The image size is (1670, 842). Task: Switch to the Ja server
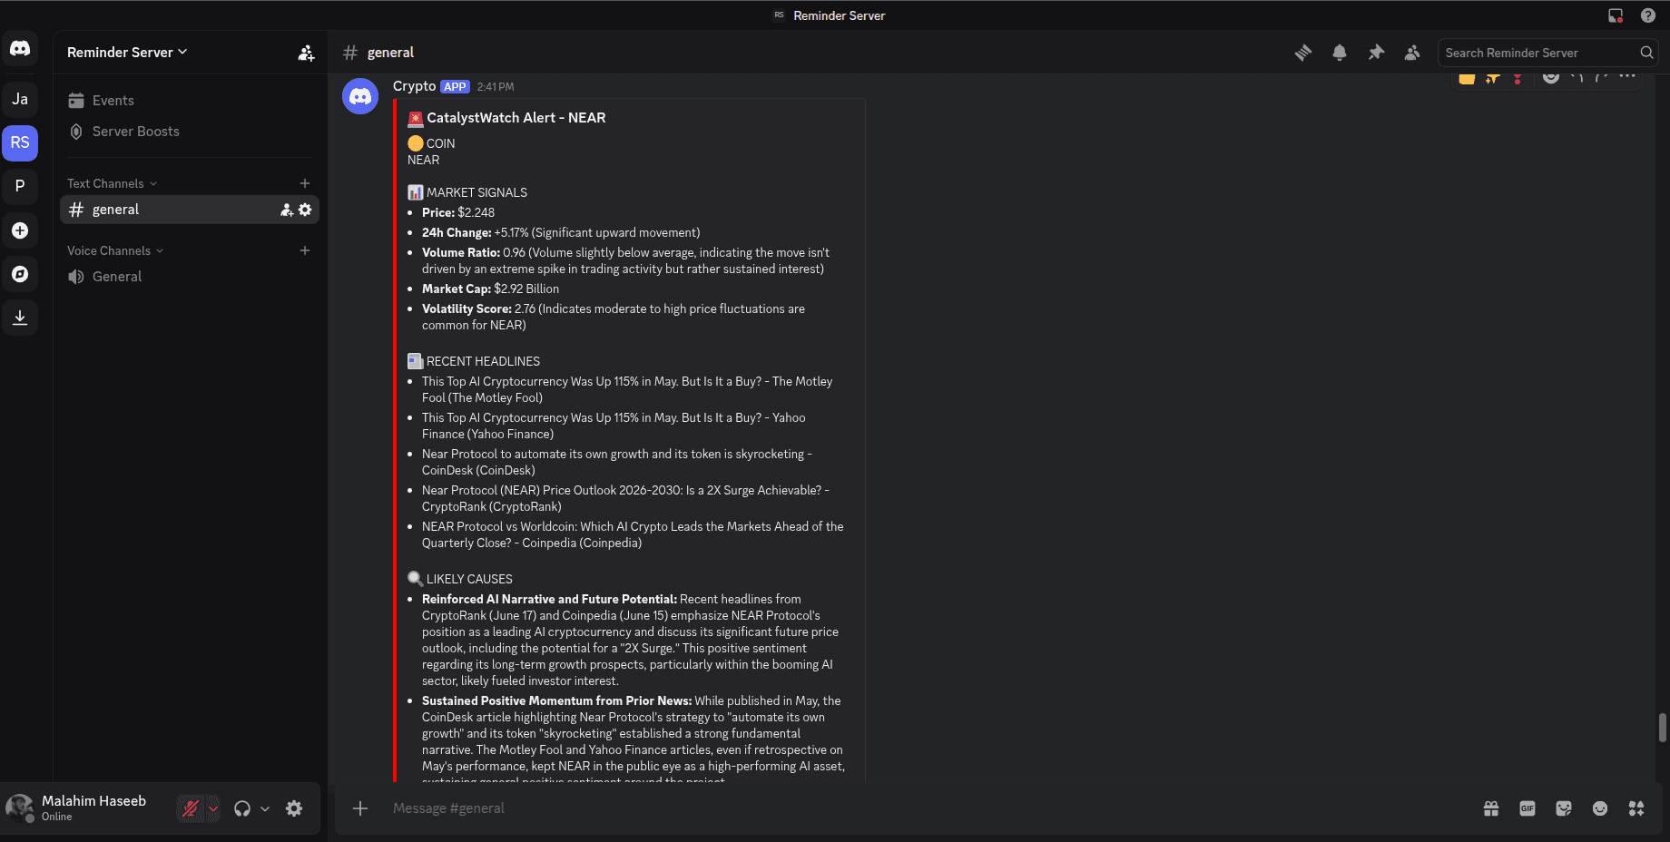20,99
